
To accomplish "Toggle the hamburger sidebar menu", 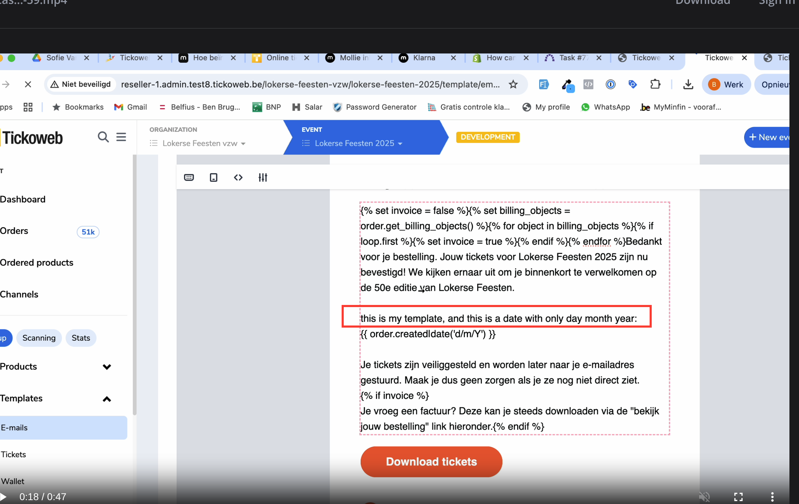I will click(121, 137).
